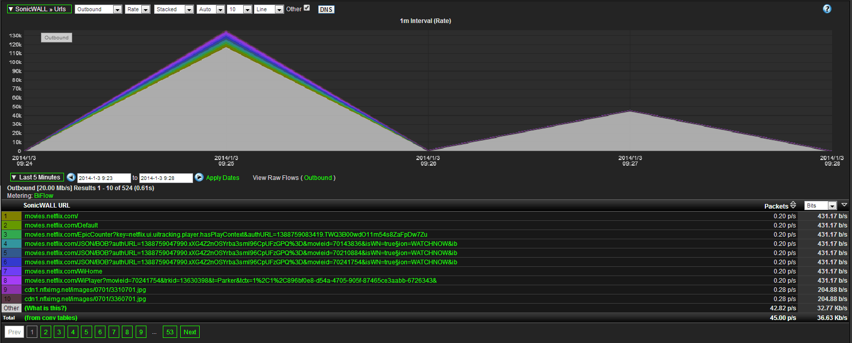Screen dimensions: 852x343
Task: Click the SonicWALL URL column header
Action: click(47, 205)
